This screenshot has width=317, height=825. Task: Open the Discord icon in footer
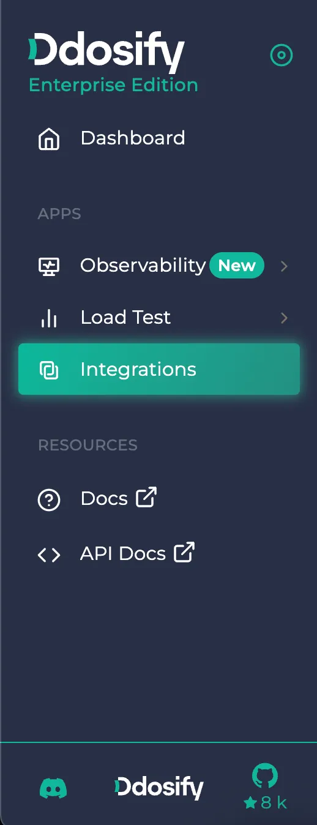pyautogui.click(x=53, y=788)
